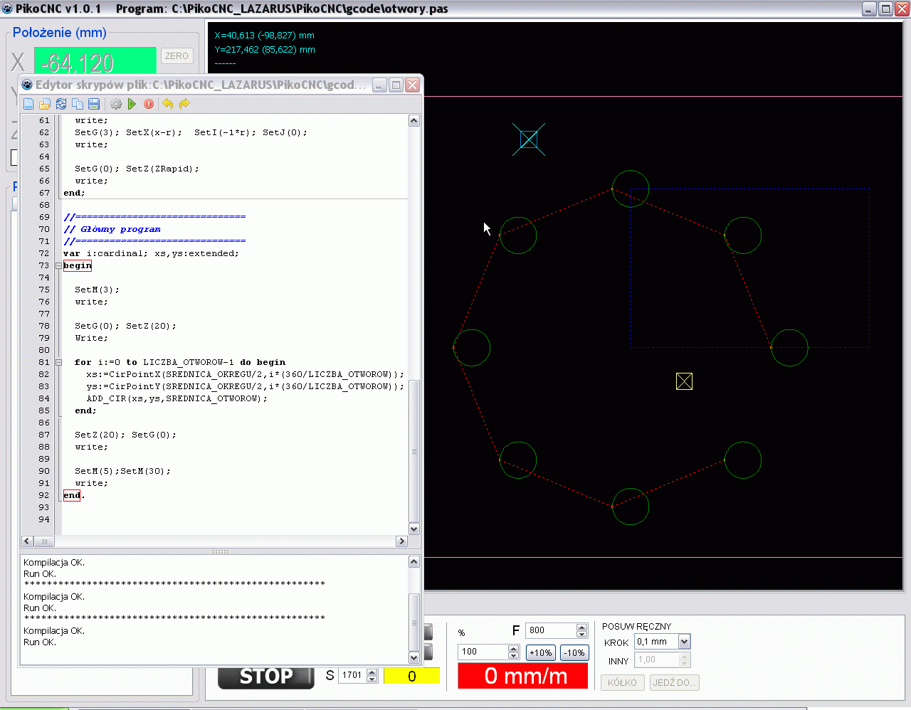Focus the F feed rate field showing 800

(552, 630)
